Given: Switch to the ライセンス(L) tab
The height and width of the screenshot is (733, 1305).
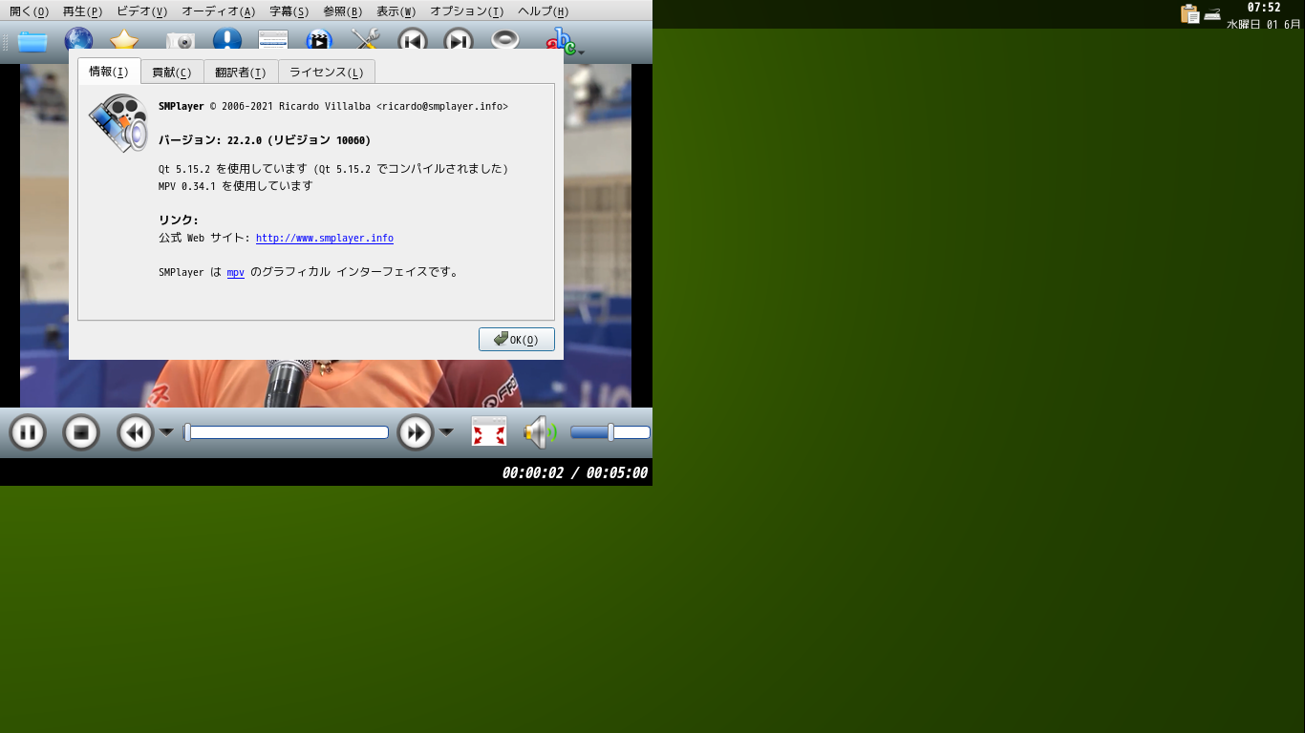Looking at the screenshot, I should pyautogui.click(x=327, y=73).
